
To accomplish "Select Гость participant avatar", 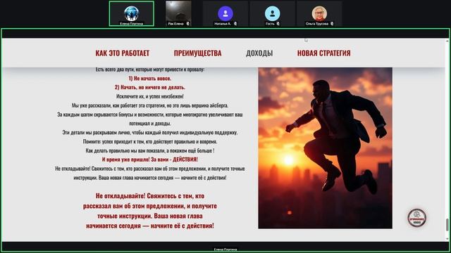I will 272,13.
